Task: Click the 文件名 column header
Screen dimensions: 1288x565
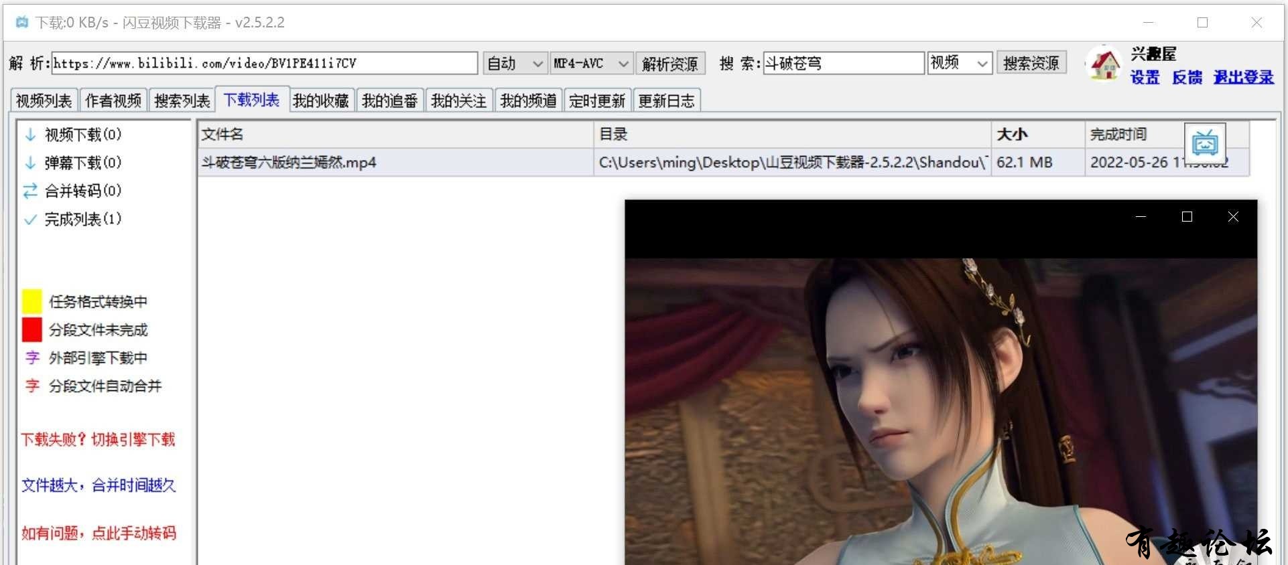Action: pos(396,135)
